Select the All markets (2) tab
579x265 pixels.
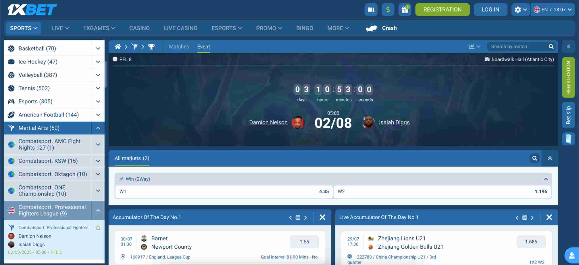coord(132,158)
